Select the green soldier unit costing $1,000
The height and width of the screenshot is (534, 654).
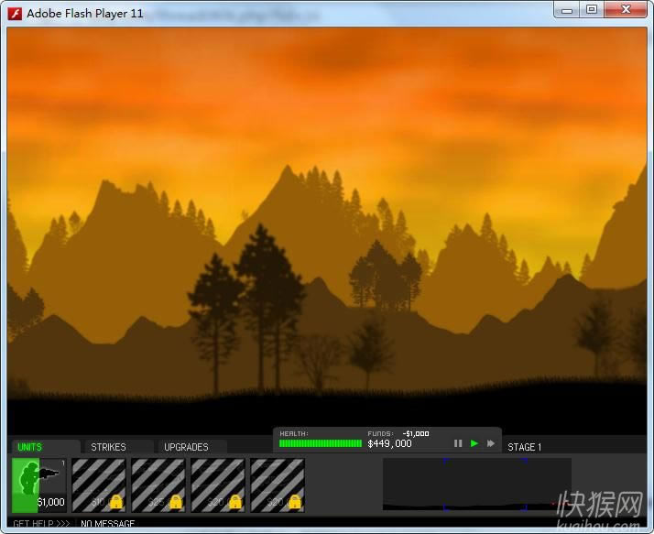[38, 485]
